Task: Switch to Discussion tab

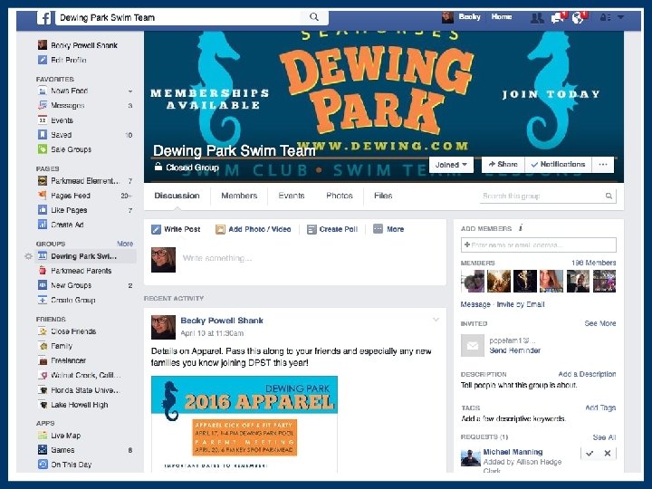Action: [177, 196]
